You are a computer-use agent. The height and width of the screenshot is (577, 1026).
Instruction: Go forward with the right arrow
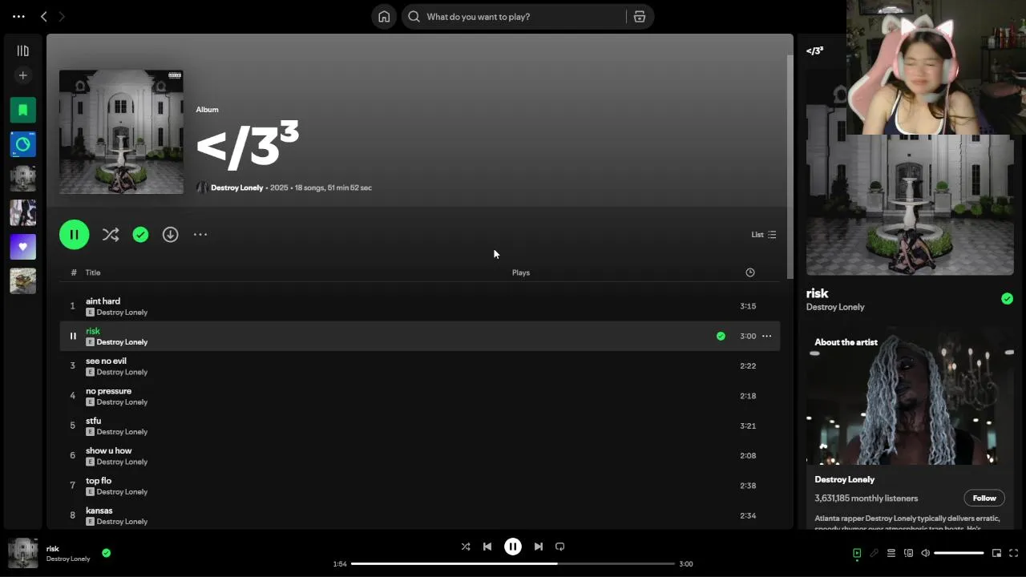[x=62, y=16]
